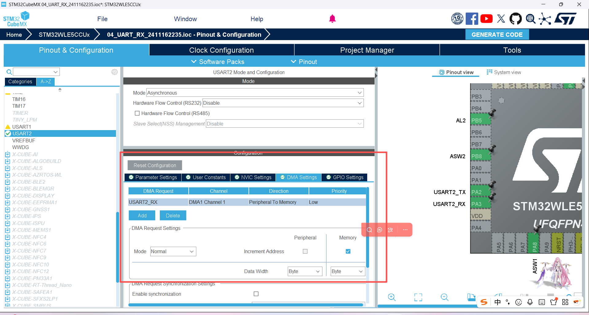Click the Reset Configuration button
This screenshot has height=315, width=589.
click(x=155, y=165)
